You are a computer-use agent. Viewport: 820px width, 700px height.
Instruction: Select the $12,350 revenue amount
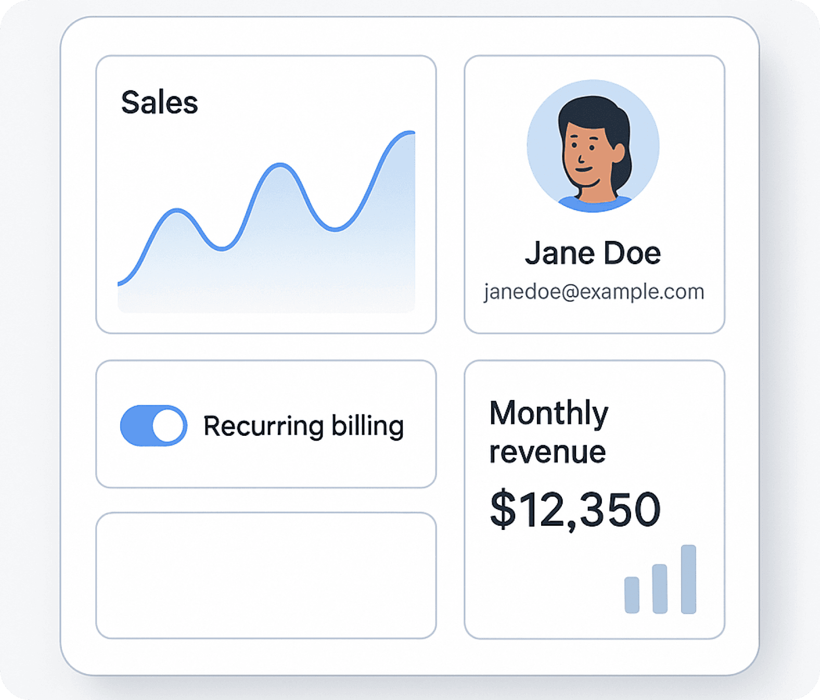tap(575, 509)
